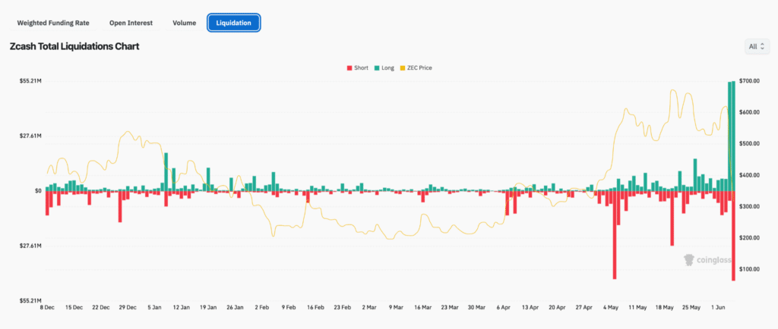Viewport: 778px width, 329px height.
Task: Click the 2 Feb date label
Action: coord(262,307)
